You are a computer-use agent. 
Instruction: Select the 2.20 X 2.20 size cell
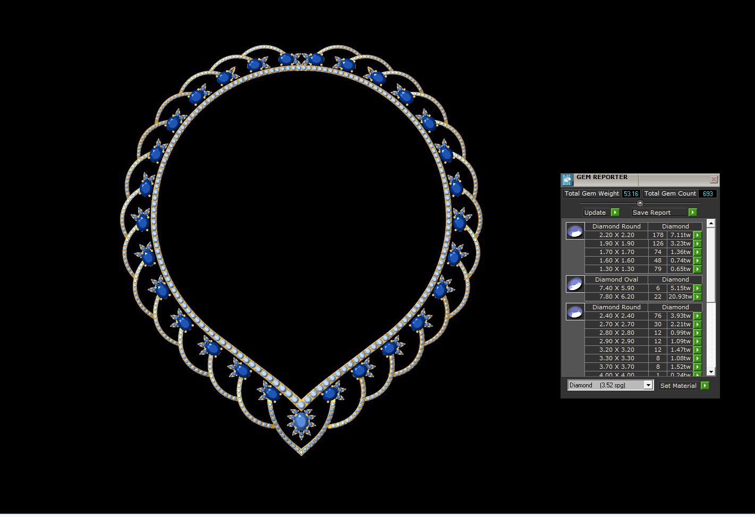pos(616,235)
